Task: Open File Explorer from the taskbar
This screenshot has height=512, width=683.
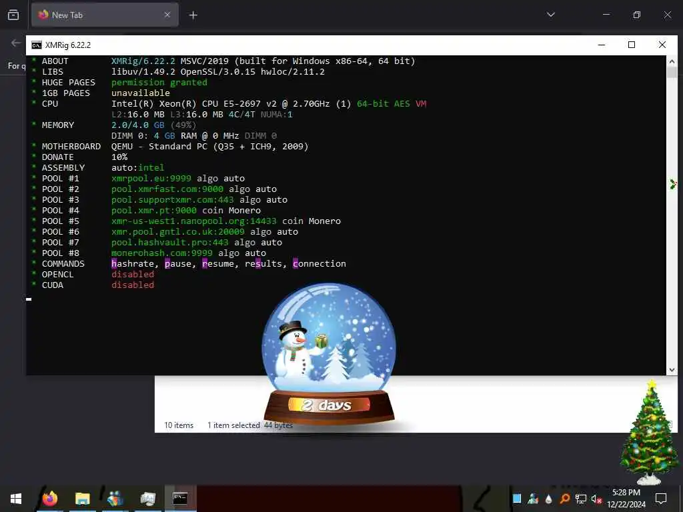Action: pos(82,499)
